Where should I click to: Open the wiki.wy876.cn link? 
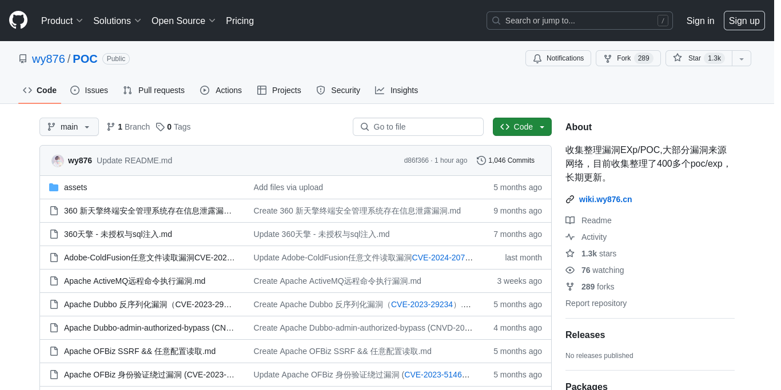click(605, 199)
